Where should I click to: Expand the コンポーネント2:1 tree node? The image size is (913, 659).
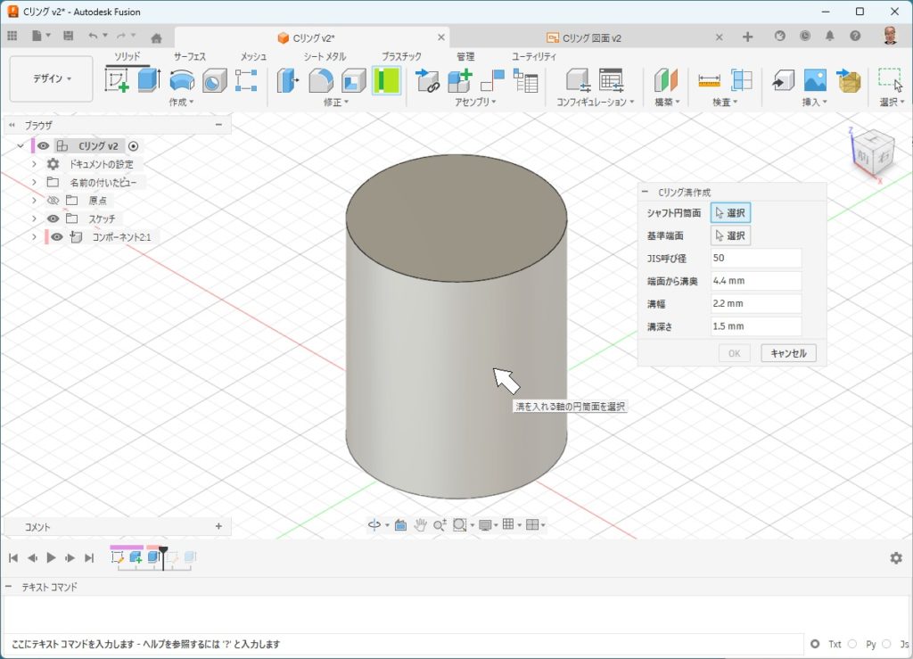click(34, 237)
